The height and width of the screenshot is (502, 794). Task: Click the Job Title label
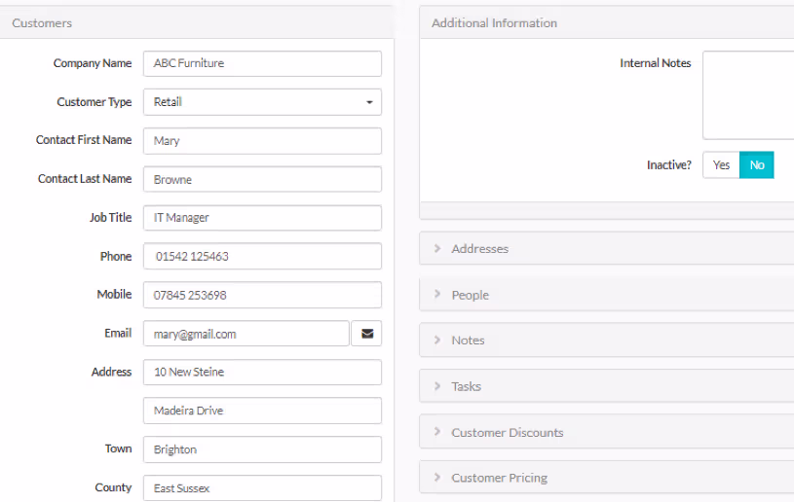[110, 217]
